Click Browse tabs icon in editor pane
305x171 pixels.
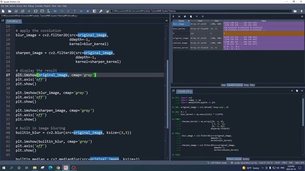2,20
